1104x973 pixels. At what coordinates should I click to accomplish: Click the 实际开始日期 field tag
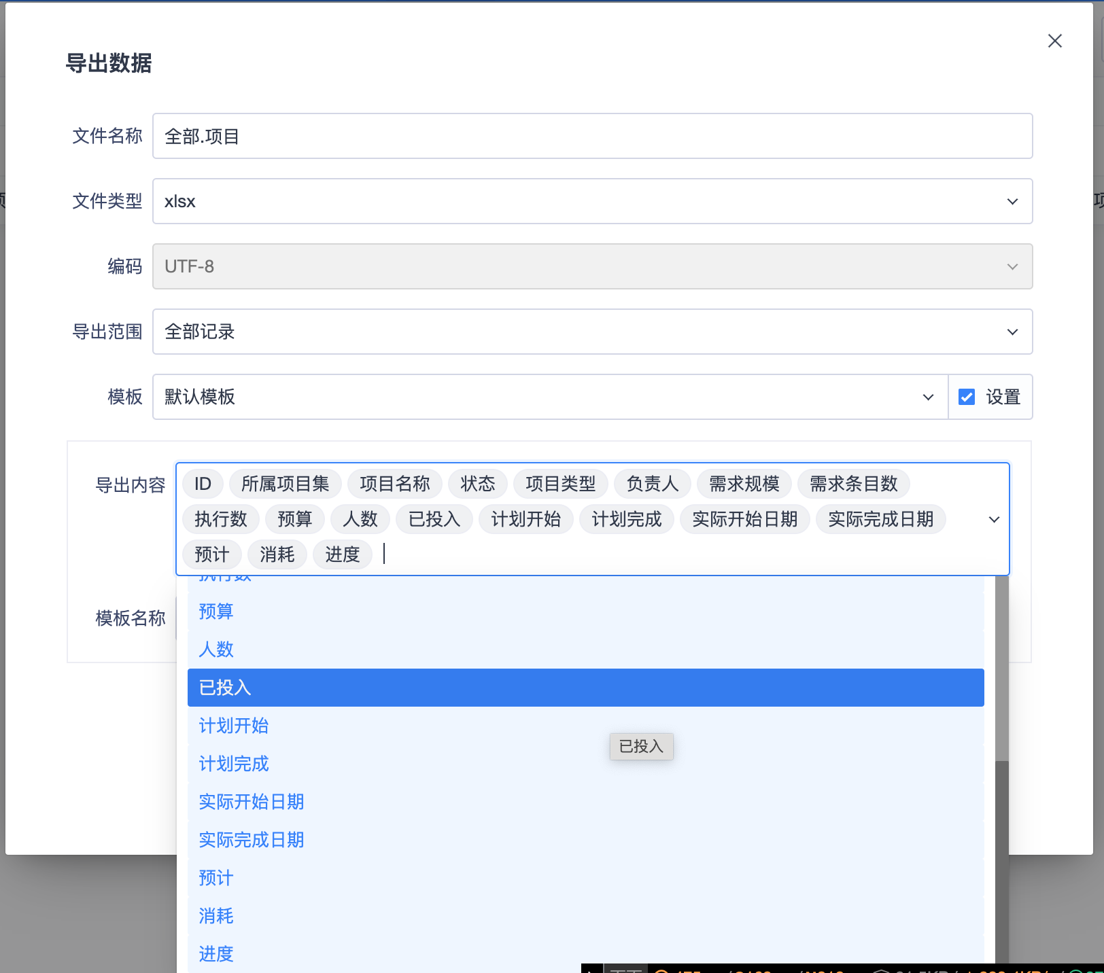click(x=744, y=519)
